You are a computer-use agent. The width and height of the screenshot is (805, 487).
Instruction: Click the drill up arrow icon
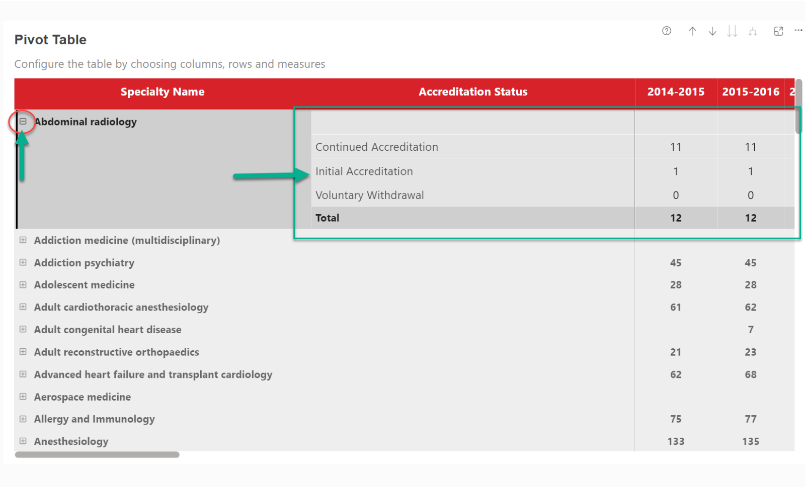click(x=692, y=31)
